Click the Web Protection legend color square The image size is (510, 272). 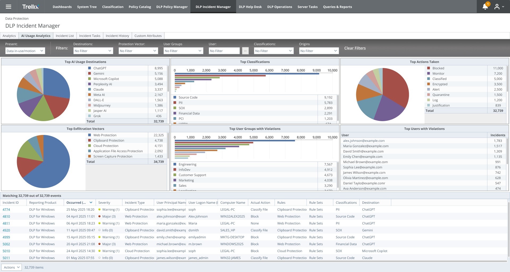point(90,135)
